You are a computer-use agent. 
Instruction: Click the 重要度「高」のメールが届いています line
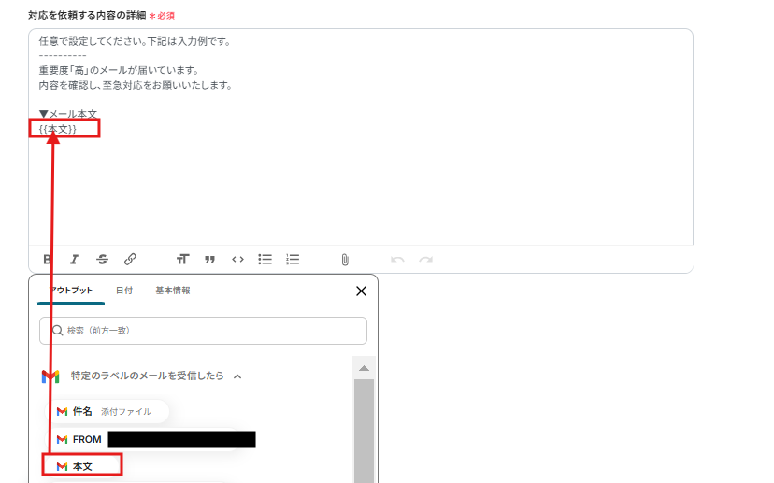pyautogui.click(x=119, y=71)
